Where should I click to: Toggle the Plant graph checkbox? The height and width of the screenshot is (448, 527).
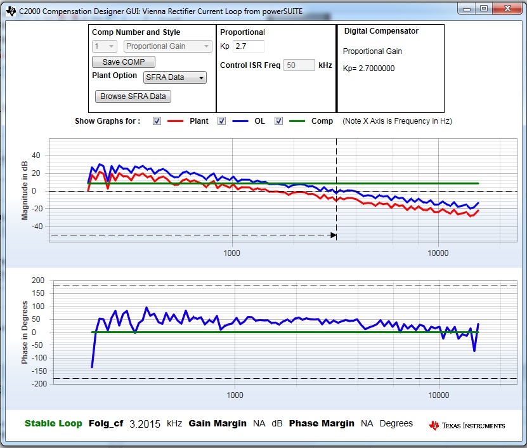click(x=157, y=121)
